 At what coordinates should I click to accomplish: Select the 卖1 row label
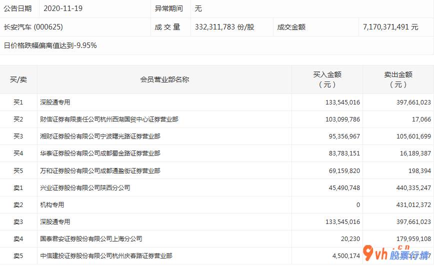(18, 188)
